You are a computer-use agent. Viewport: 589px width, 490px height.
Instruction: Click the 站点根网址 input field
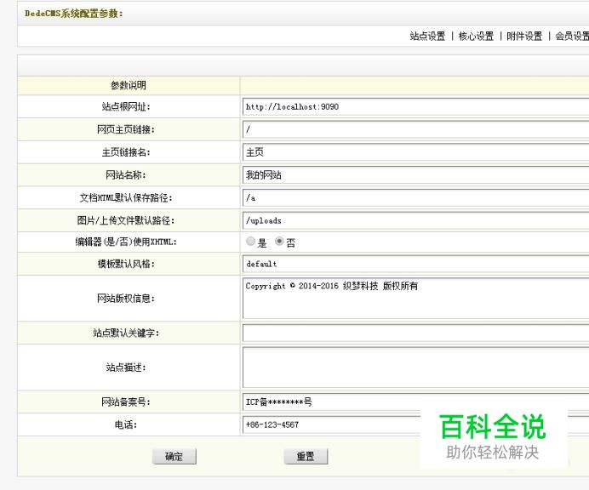(416, 107)
